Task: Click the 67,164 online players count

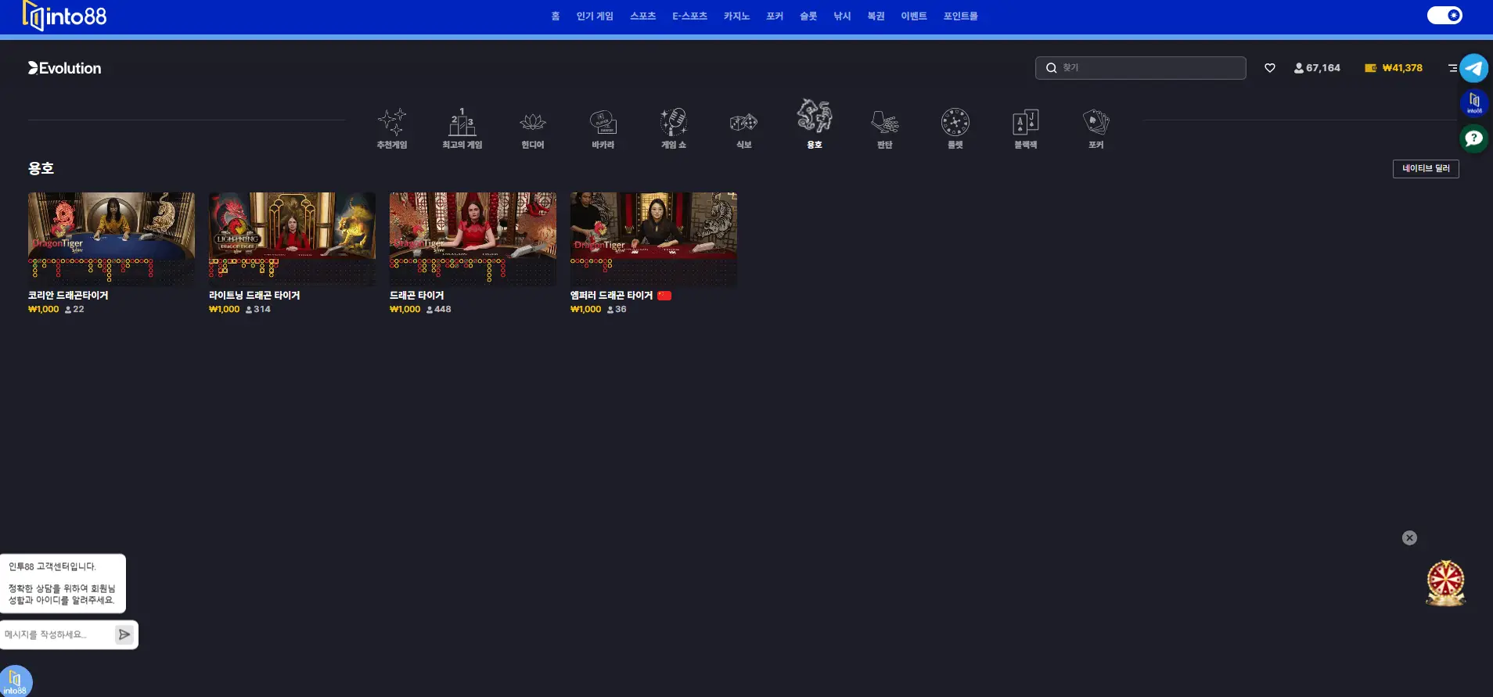Action: 1323,68
